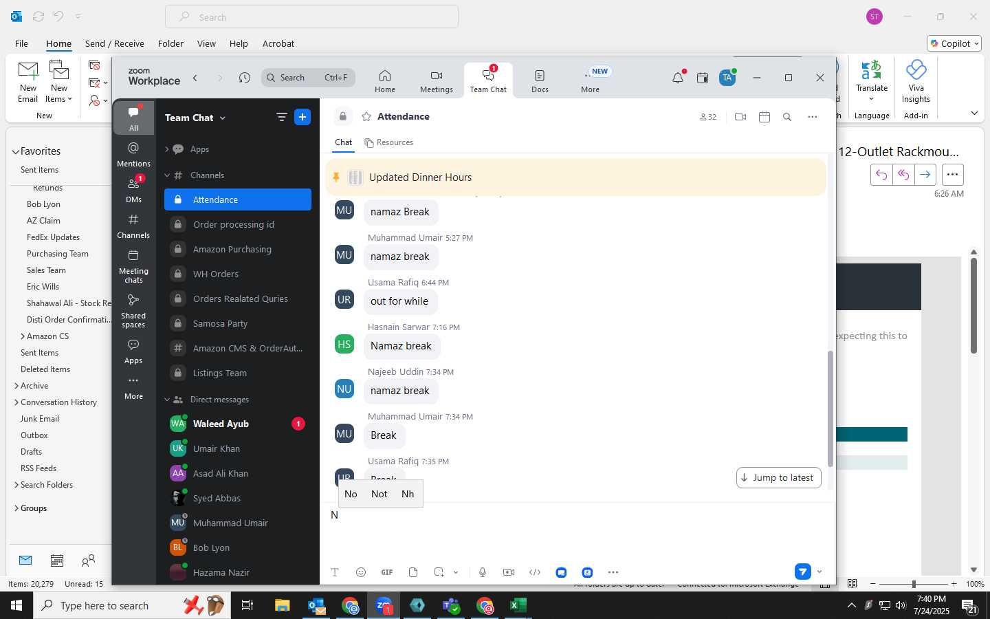Star the Attendance channel
Screen dimensions: 990x619
366,117
